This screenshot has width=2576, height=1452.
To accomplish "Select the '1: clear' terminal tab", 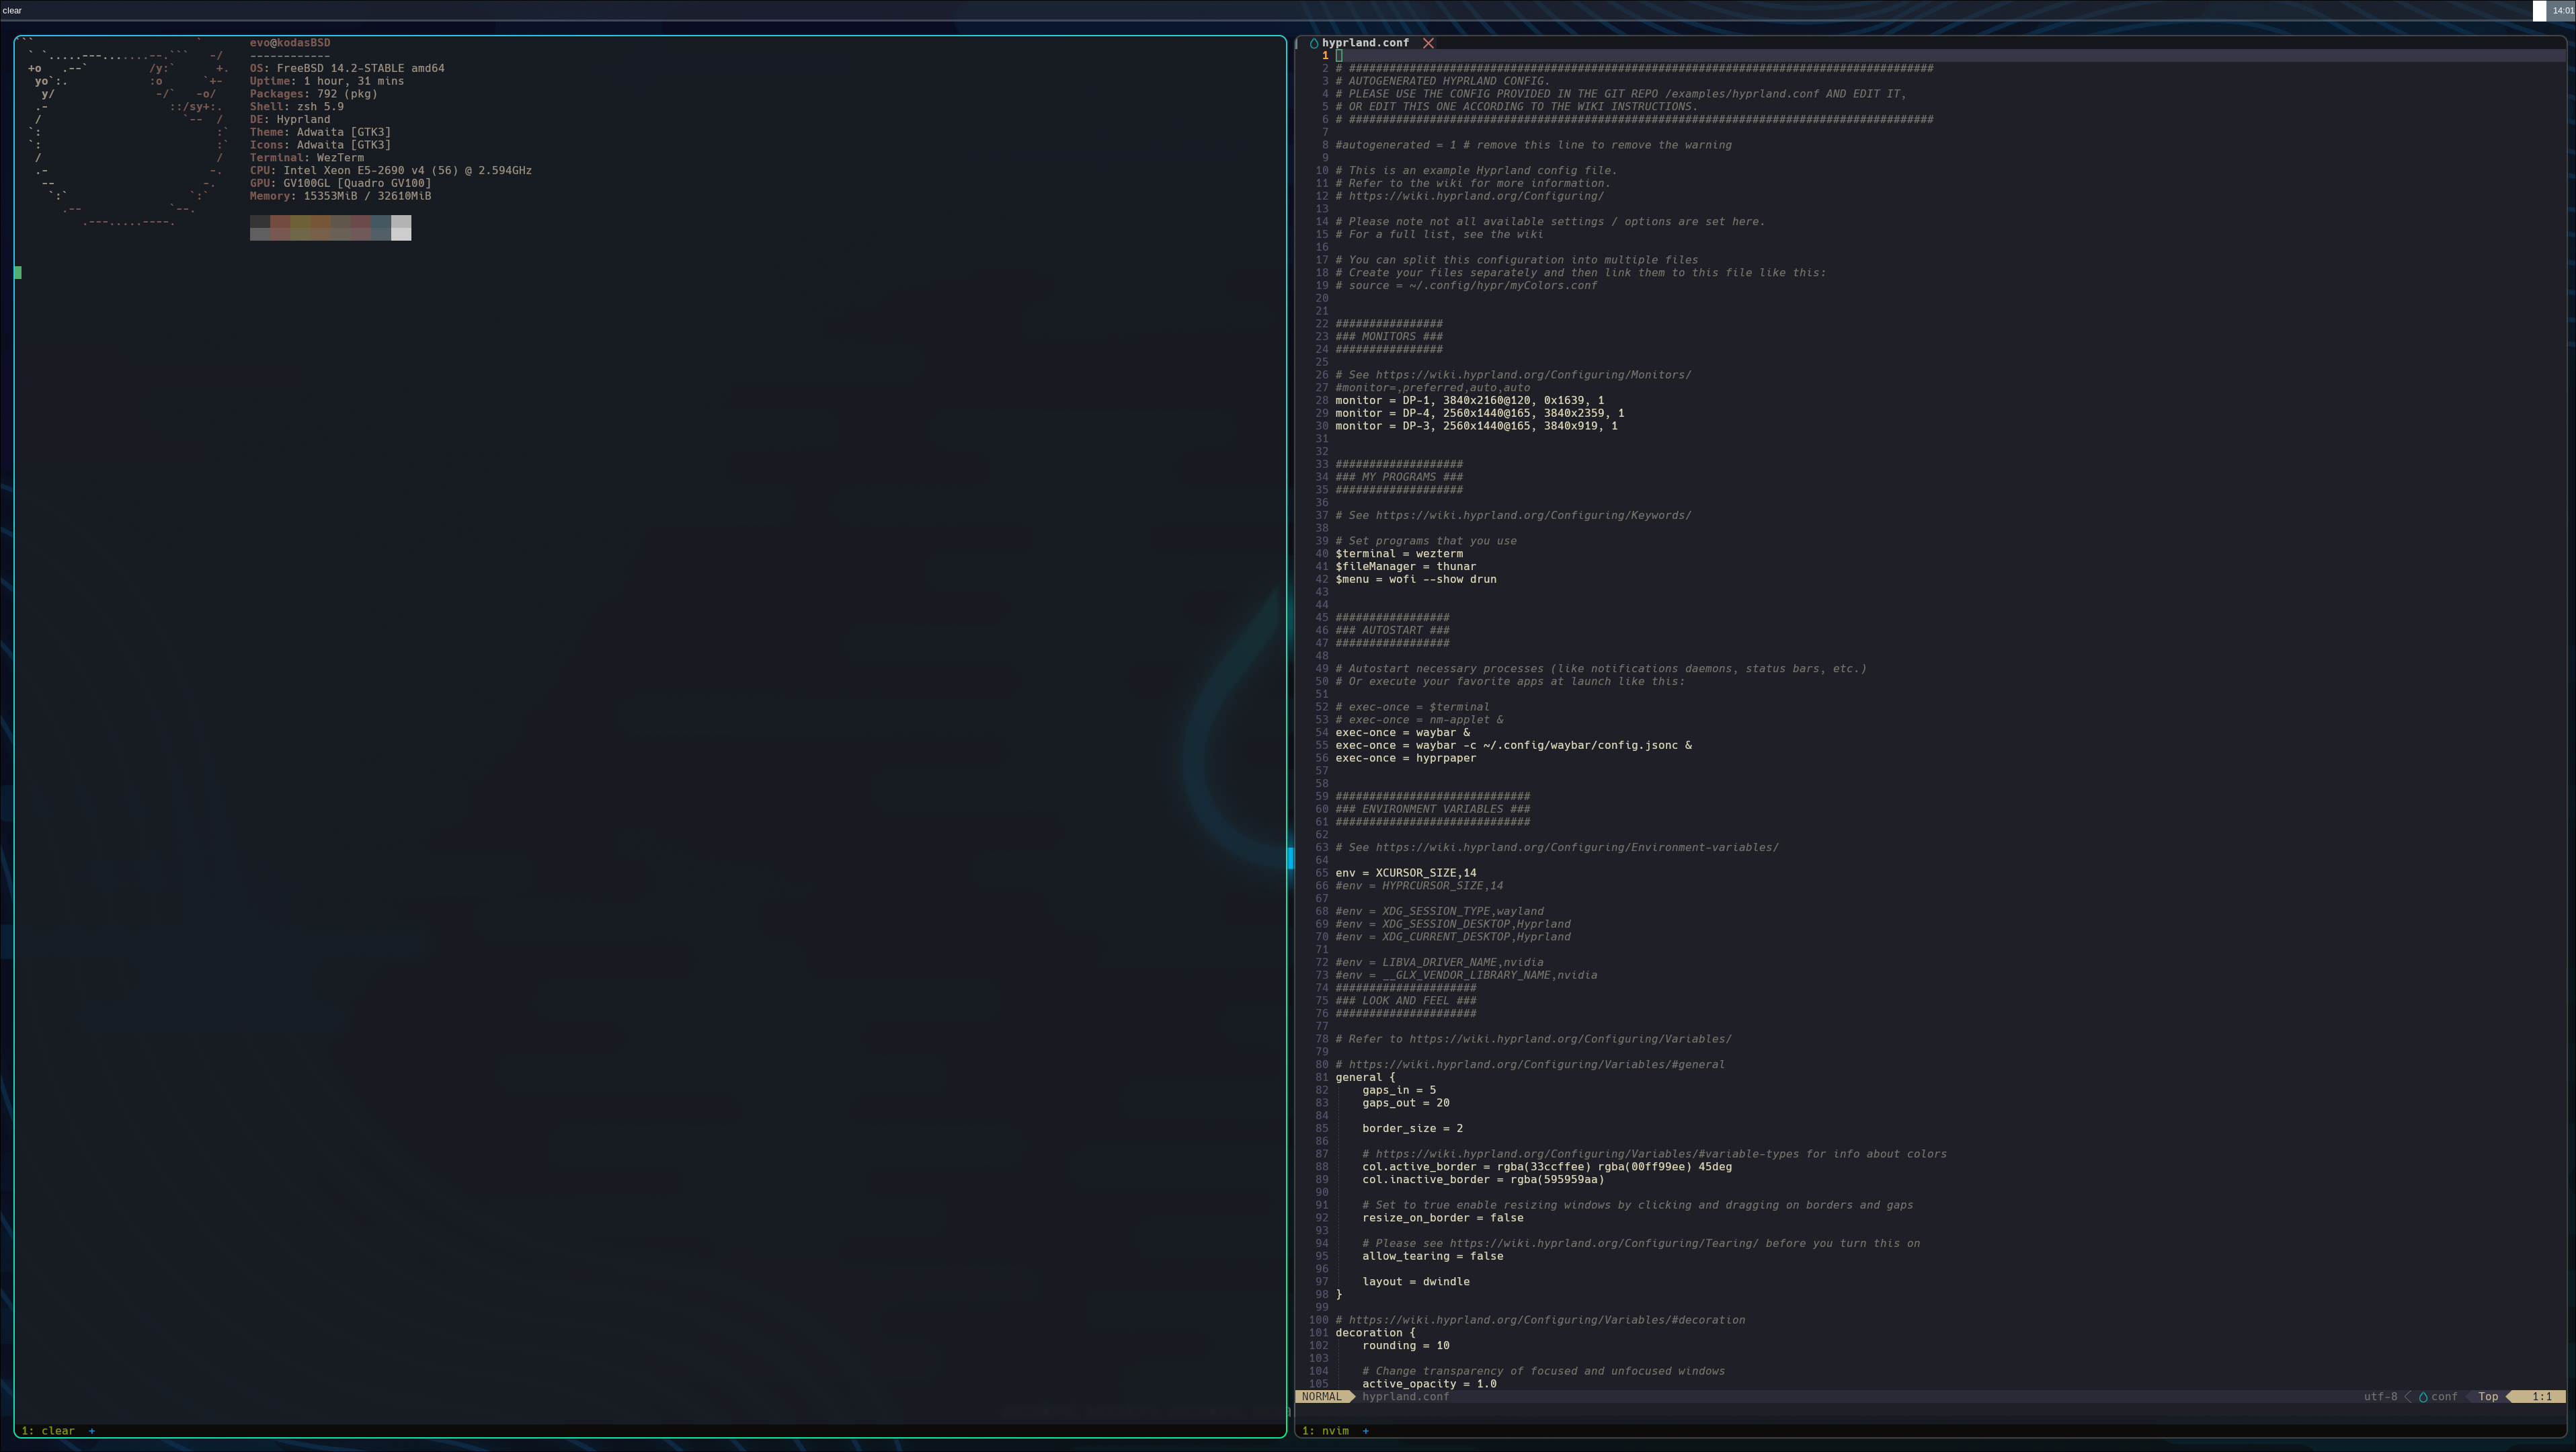I will pyautogui.click(x=48, y=1431).
